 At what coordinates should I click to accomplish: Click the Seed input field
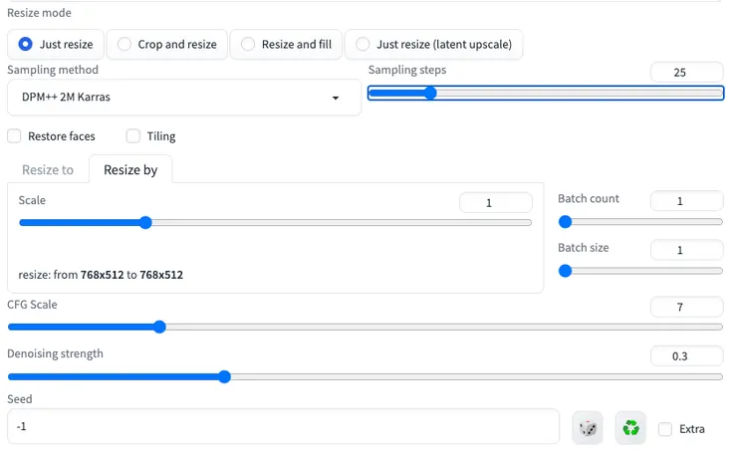[x=283, y=426]
